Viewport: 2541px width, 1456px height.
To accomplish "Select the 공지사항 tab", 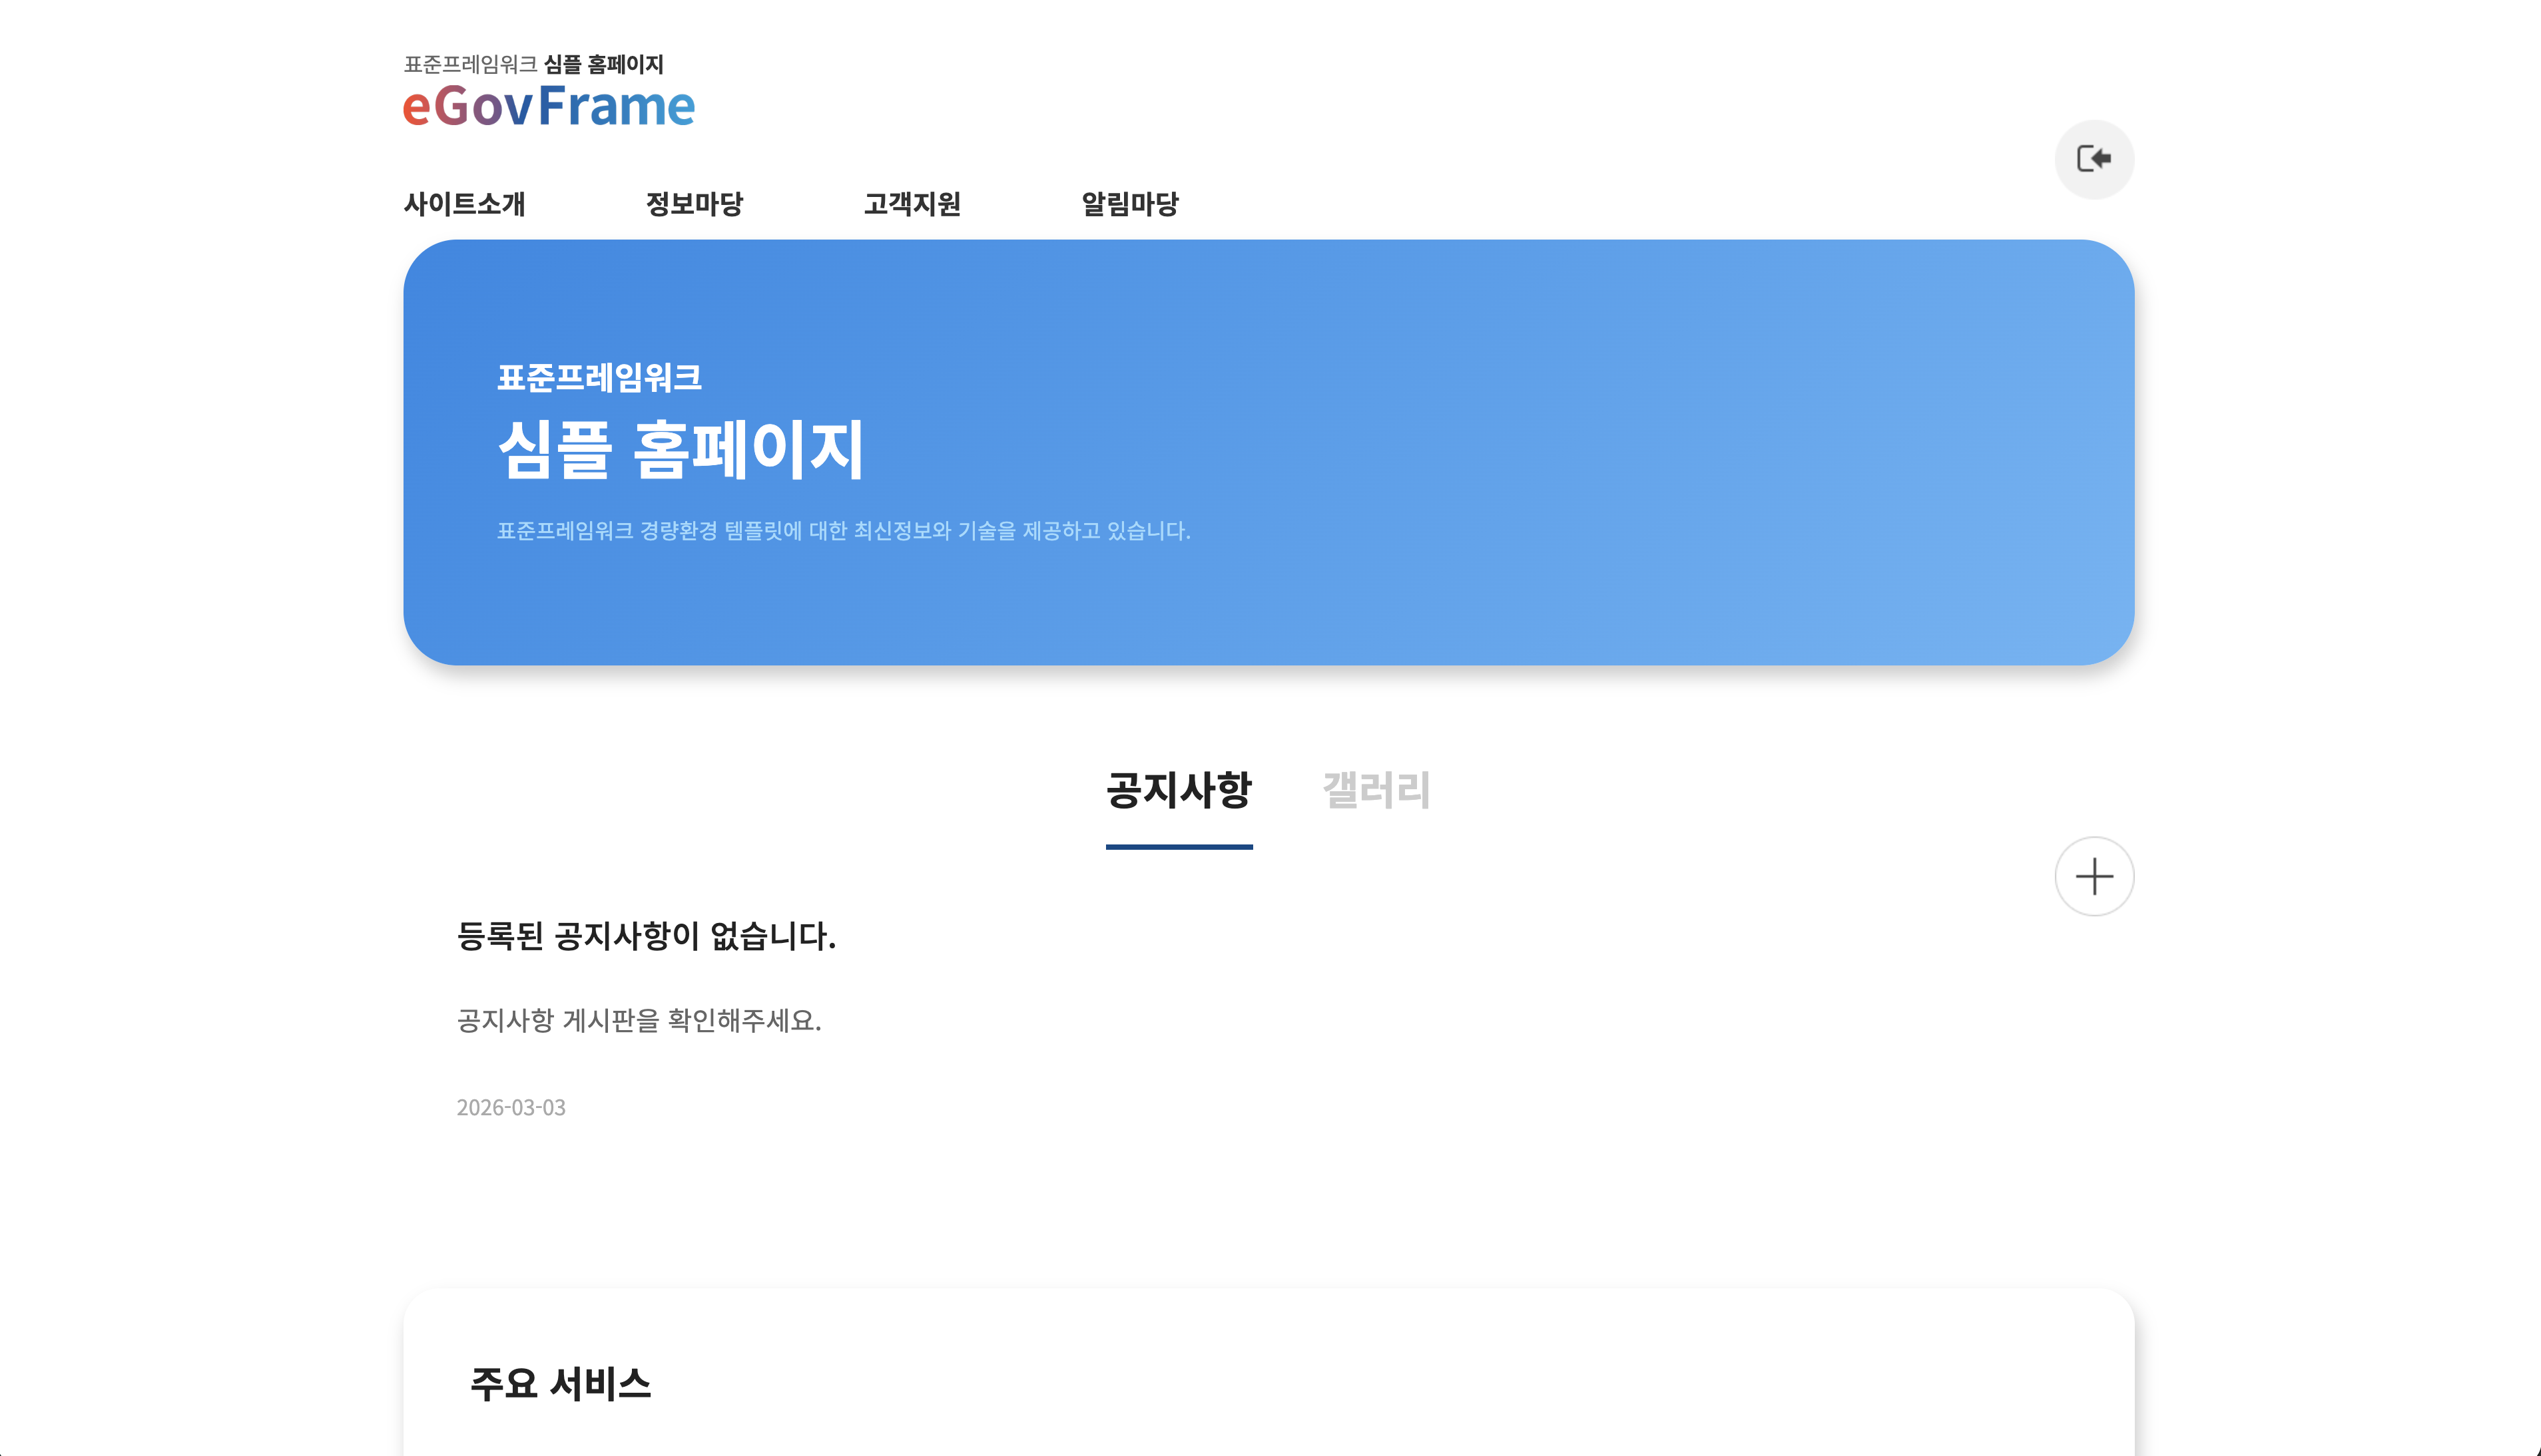I will pyautogui.click(x=1181, y=789).
